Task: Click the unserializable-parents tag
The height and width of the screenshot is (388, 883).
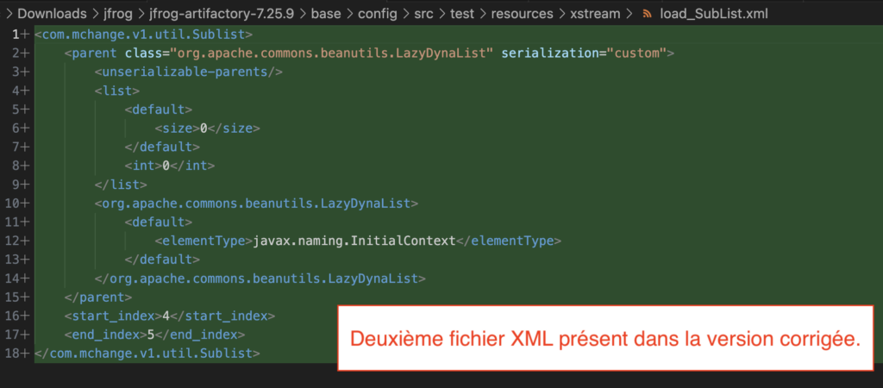Action: pyautogui.click(x=188, y=72)
